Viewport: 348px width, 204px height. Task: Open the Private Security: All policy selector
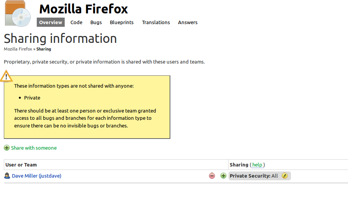[x=254, y=176]
